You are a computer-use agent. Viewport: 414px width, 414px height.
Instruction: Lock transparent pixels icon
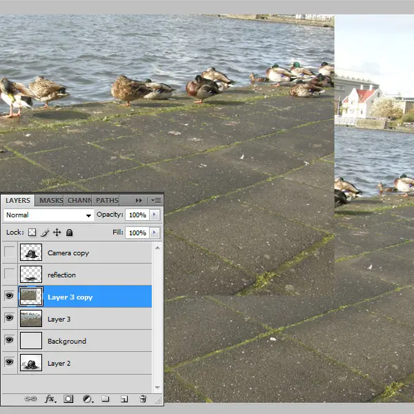[x=32, y=233]
